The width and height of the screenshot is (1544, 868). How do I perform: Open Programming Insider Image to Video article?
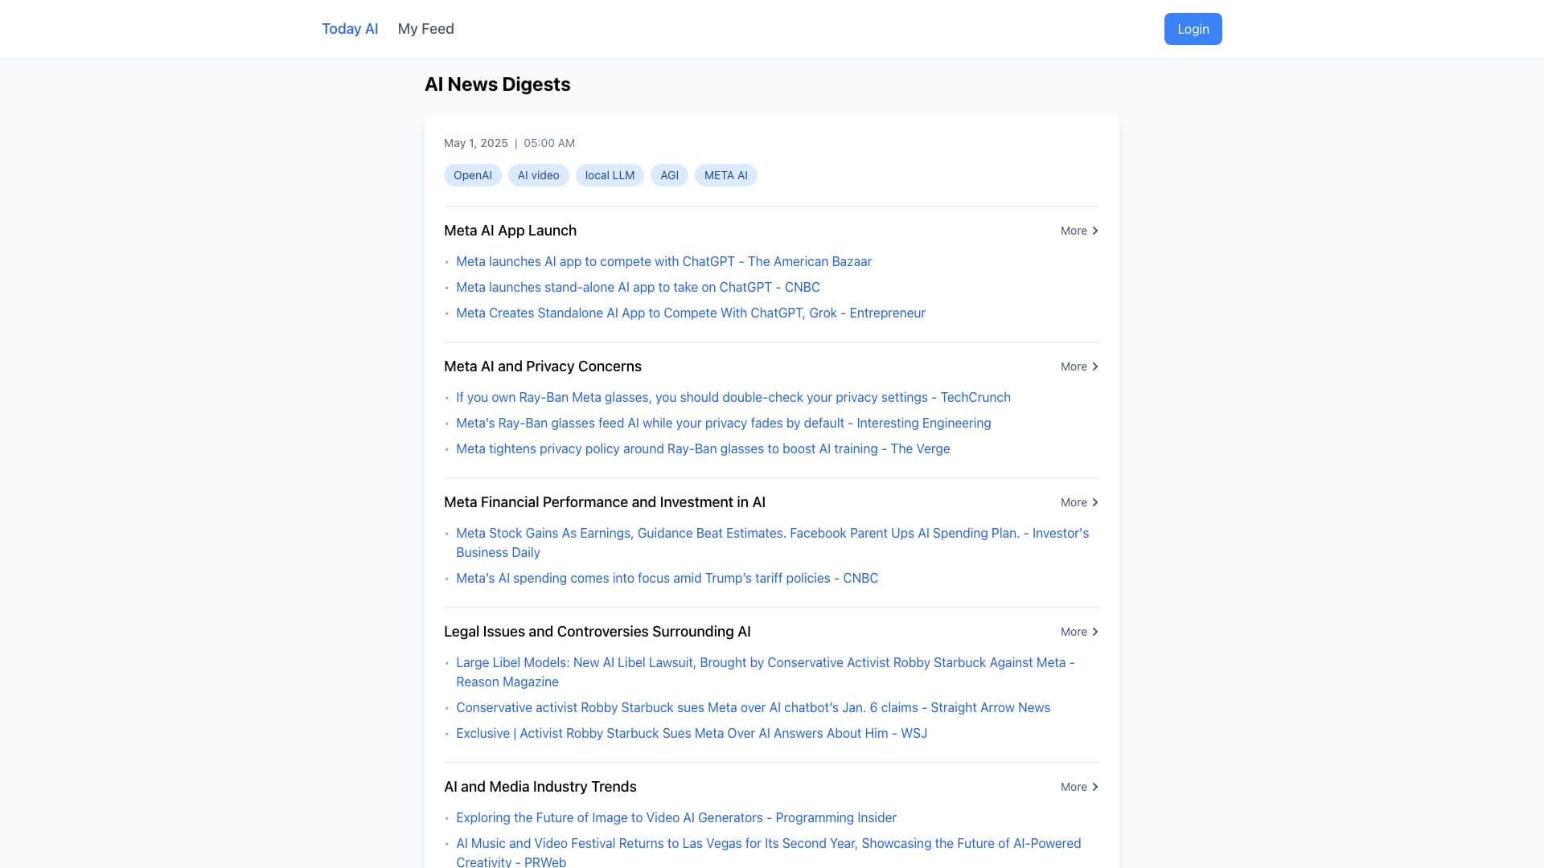(x=676, y=817)
